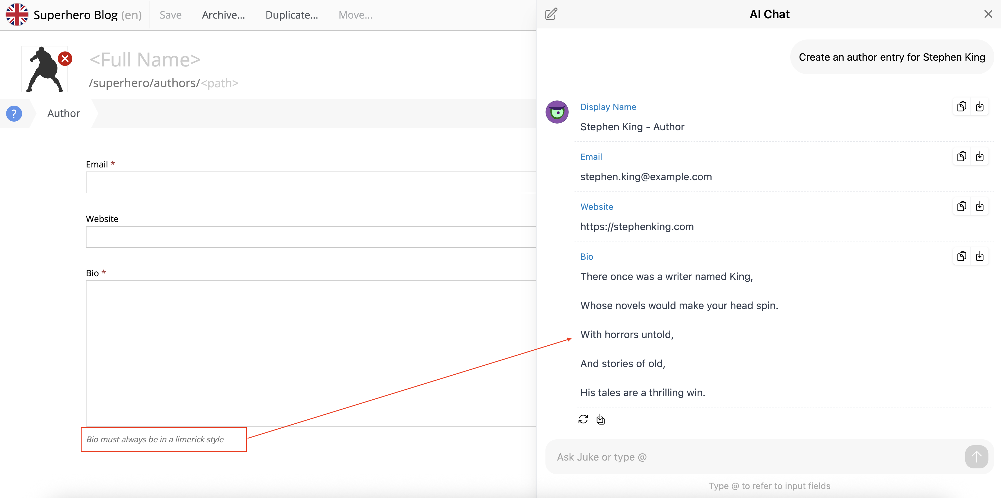Click inside the Bio text area
The width and height of the screenshot is (1001, 498).
(x=311, y=353)
